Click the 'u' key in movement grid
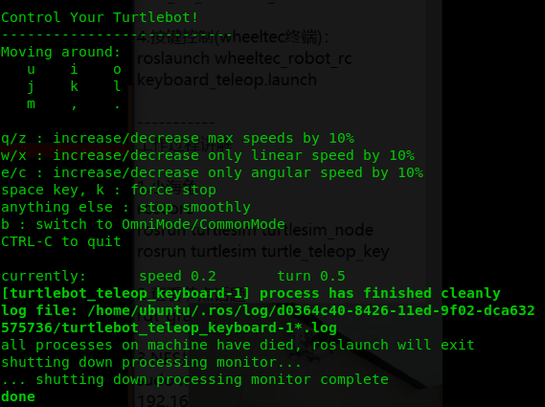Viewport: 545px width, 407px height. pos(32,70)
